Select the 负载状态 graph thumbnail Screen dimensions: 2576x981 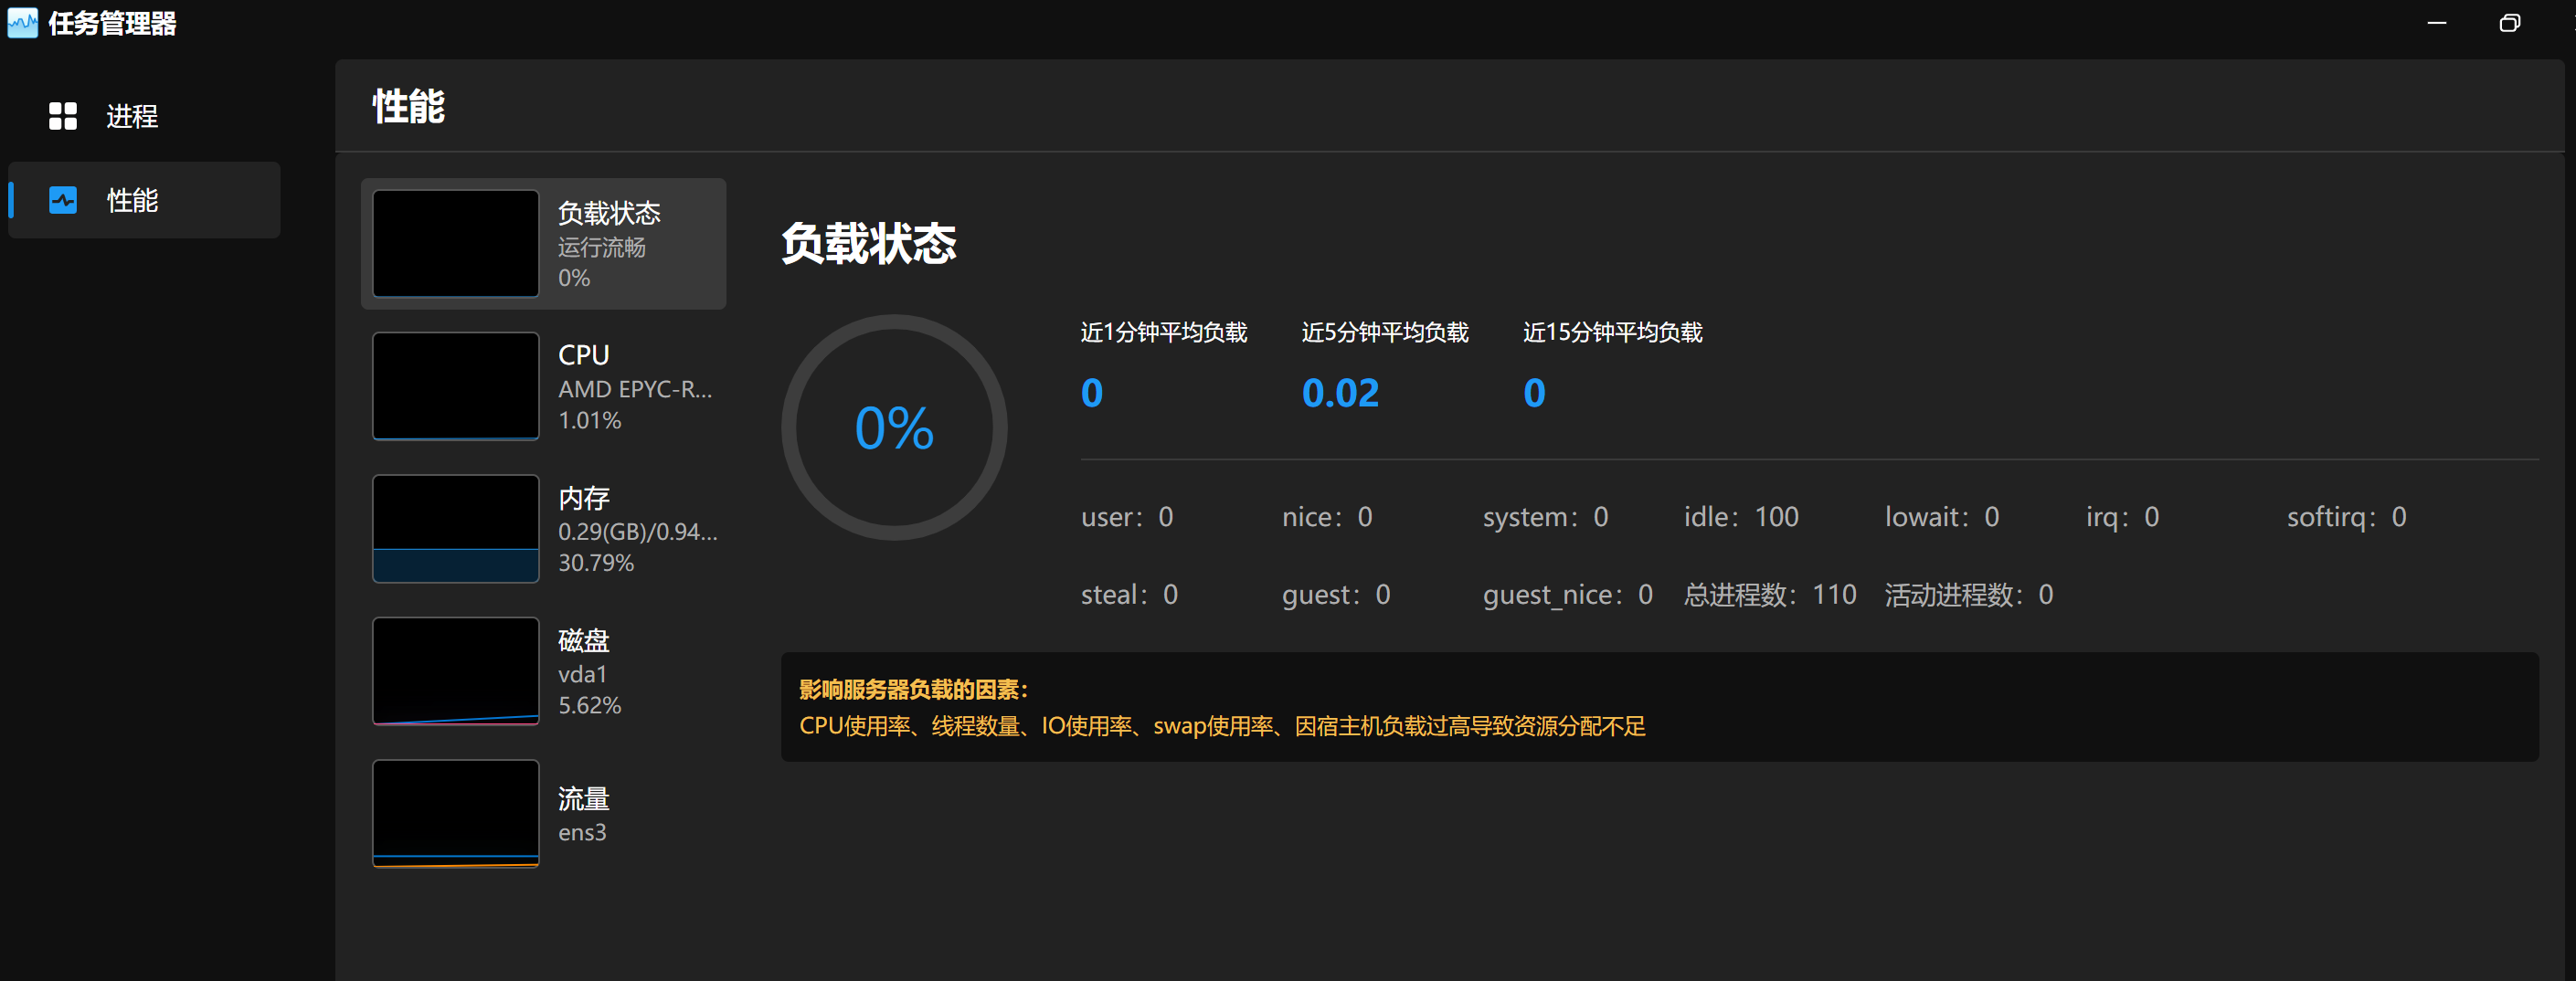pyautogui.click(x=456, y=244)
